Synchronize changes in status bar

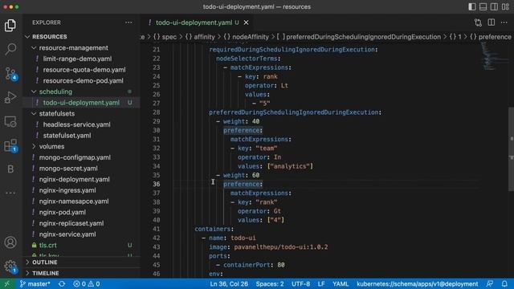[x=62, y=283]
